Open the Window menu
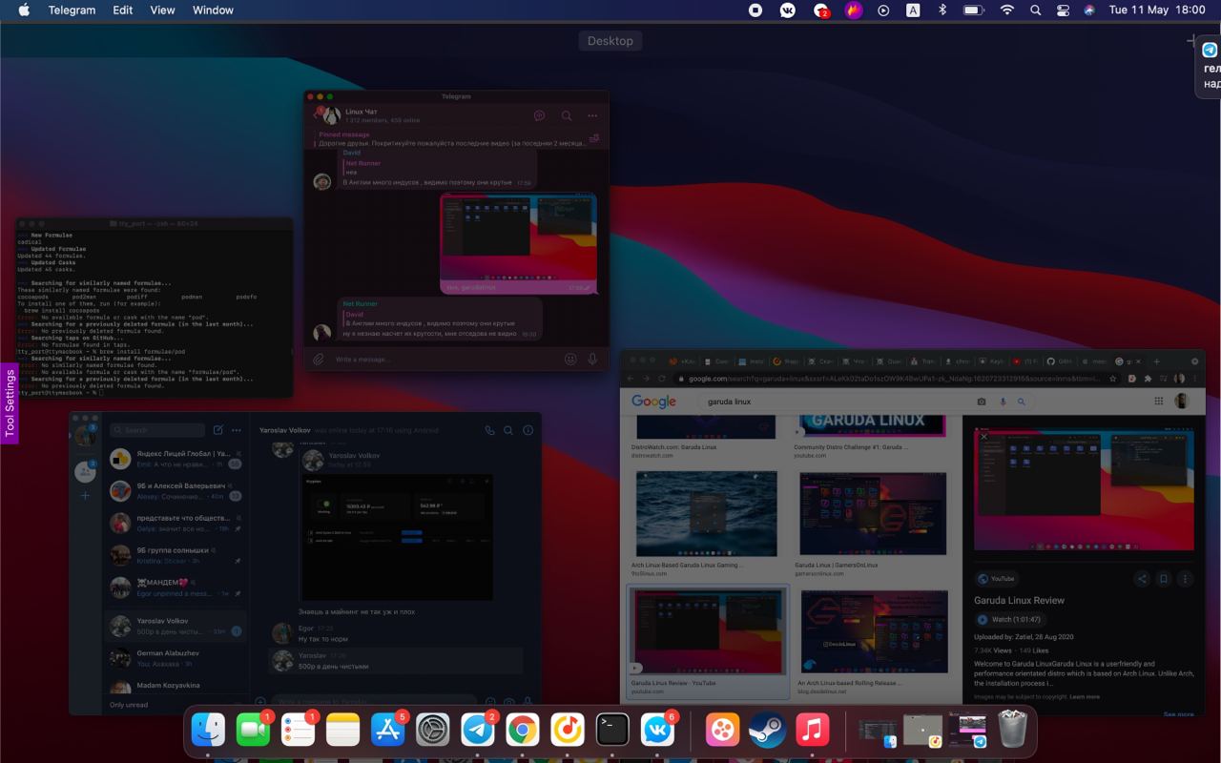 coord(213,10)
